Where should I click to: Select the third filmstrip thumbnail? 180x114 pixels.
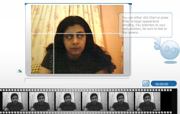tap(68, 101)
